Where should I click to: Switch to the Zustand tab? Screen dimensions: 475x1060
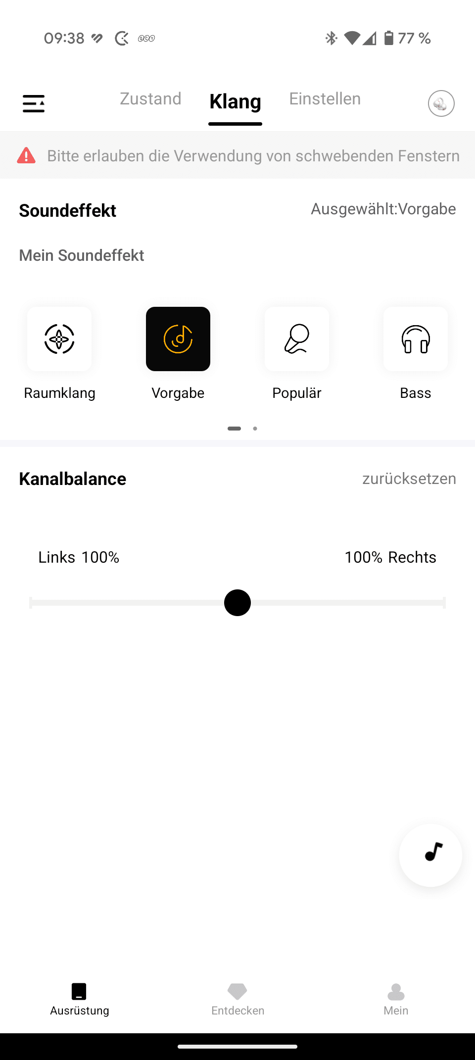click(x=150, y=99)
